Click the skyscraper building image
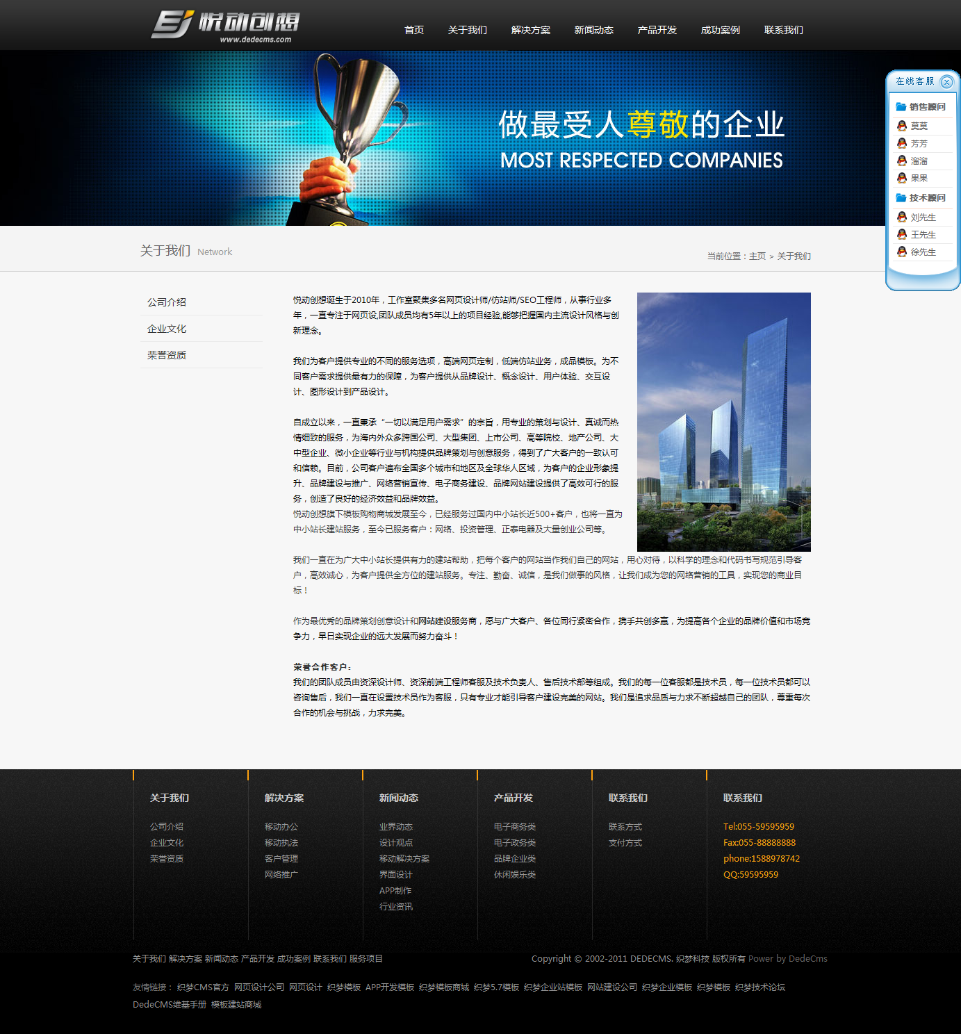The width and height of the screenshot is (961, 1034). point(723,422)
